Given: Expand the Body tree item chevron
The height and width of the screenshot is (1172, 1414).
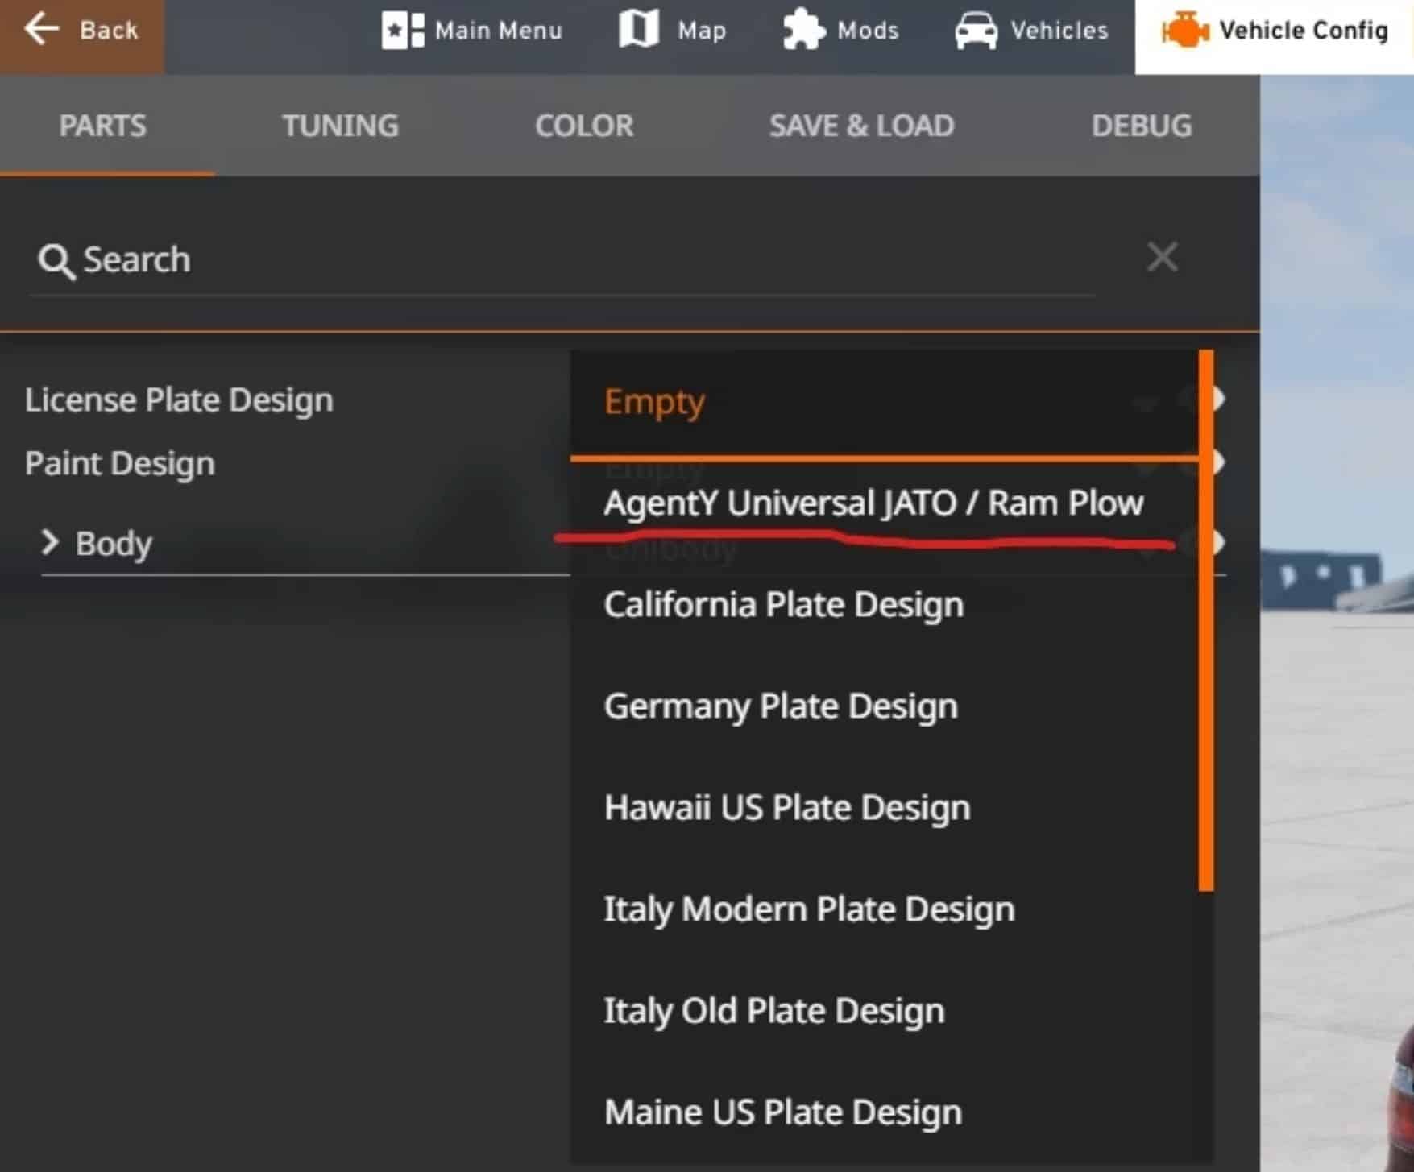Looking at the screenshot, I should pyautogui.click(x=50, y=542).
